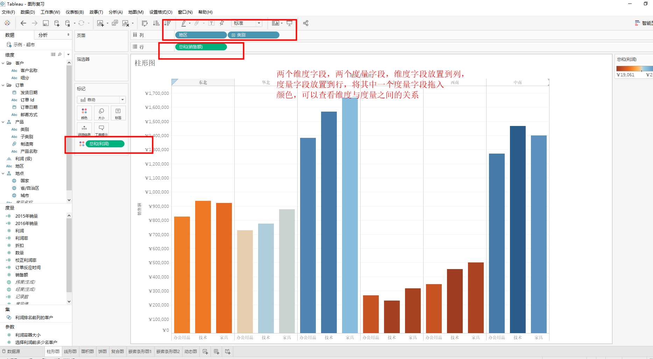Create new worksheet toolbar icon
The width and height of the screenshot is (653, 359).
100,23
